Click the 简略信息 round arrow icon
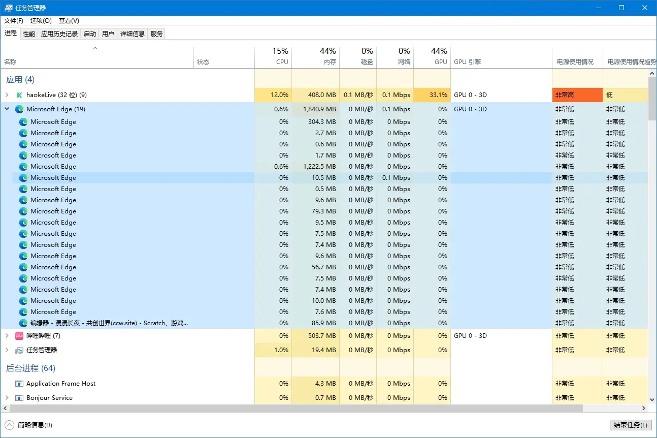This screenshot has height=438, width=657. pyautogui.click(x=9, y=425)
